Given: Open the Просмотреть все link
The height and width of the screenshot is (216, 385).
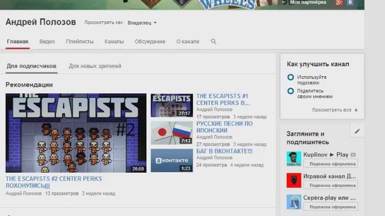Looking at the screenshot, I should point(331,110).
